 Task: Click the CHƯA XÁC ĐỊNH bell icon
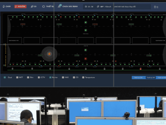[x=59, y=6]
